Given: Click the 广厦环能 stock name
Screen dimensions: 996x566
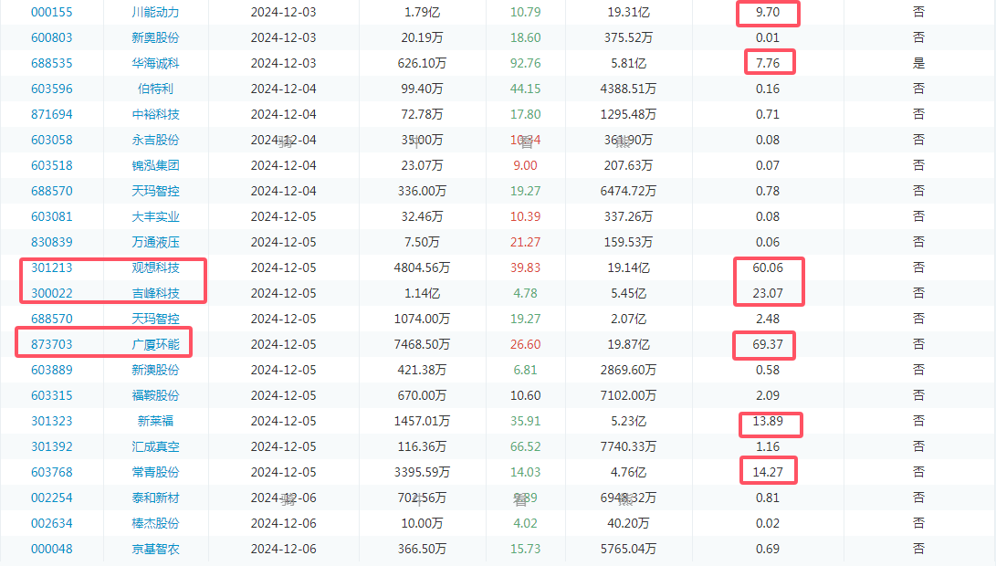Looking at the screenshot, I should click(155, 344).
